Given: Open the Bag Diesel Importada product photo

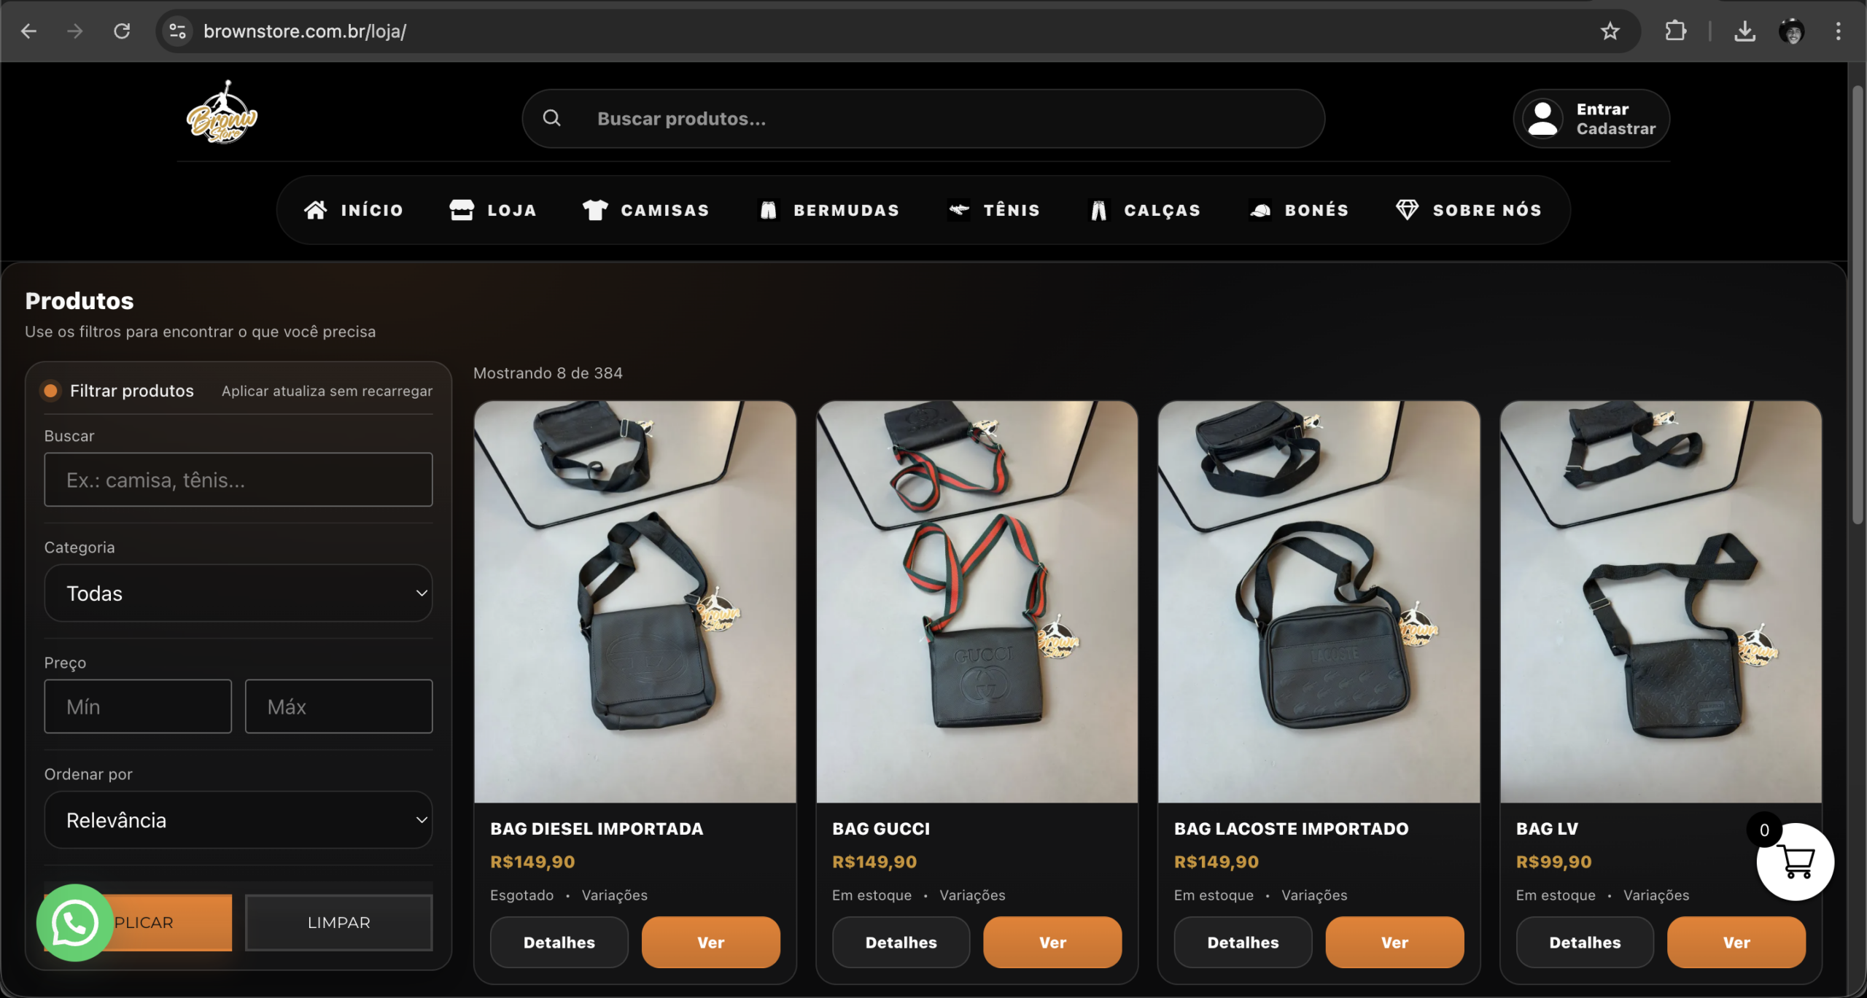Looking at the screenshot, I should [x=634, y=601].
